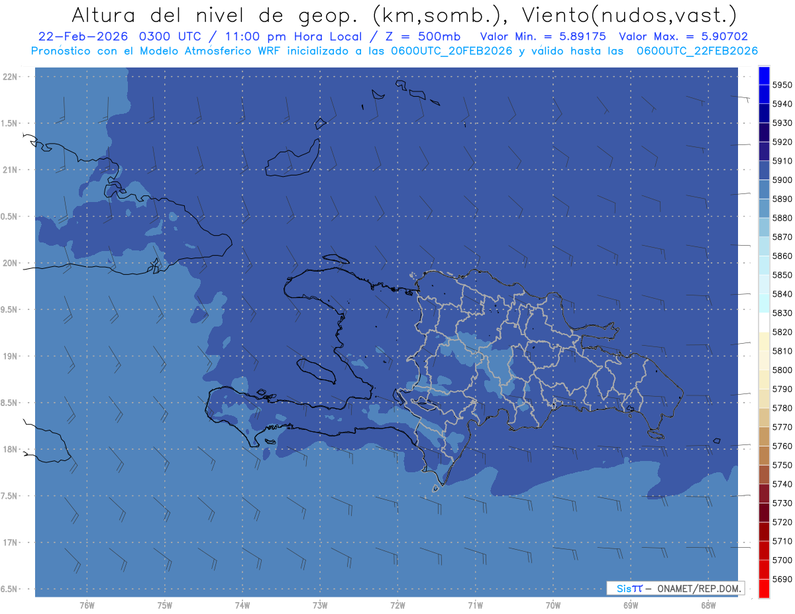Click the 'Valor Min. = 5.89175' text
Screen dimensions: 795x614
[543, 36]
